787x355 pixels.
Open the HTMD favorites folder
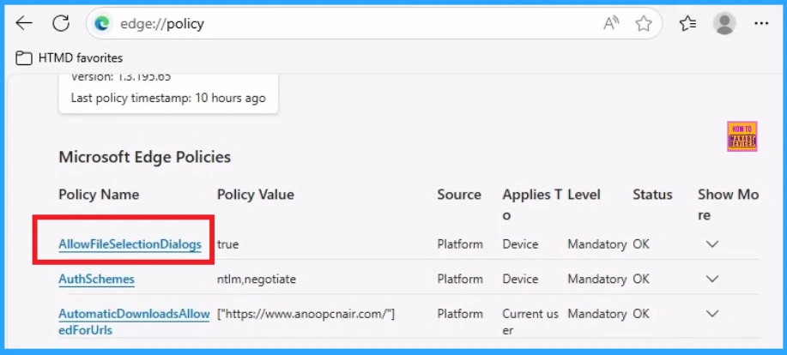[x=70, y=58]
